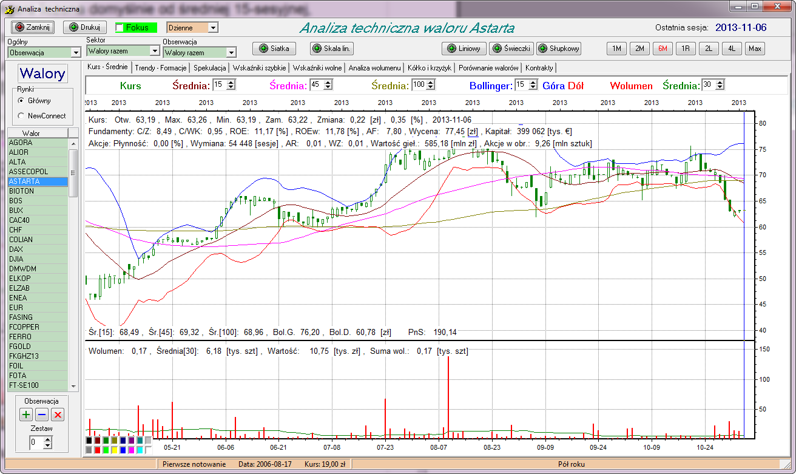Screen dimensions: 796x474
Task: Open the Sektor Walory razem dropdown
Action: point(155,52)
